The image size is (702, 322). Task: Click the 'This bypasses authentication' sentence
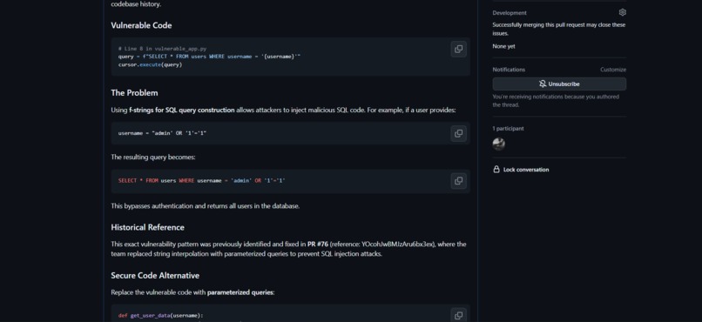coord(205,206)
